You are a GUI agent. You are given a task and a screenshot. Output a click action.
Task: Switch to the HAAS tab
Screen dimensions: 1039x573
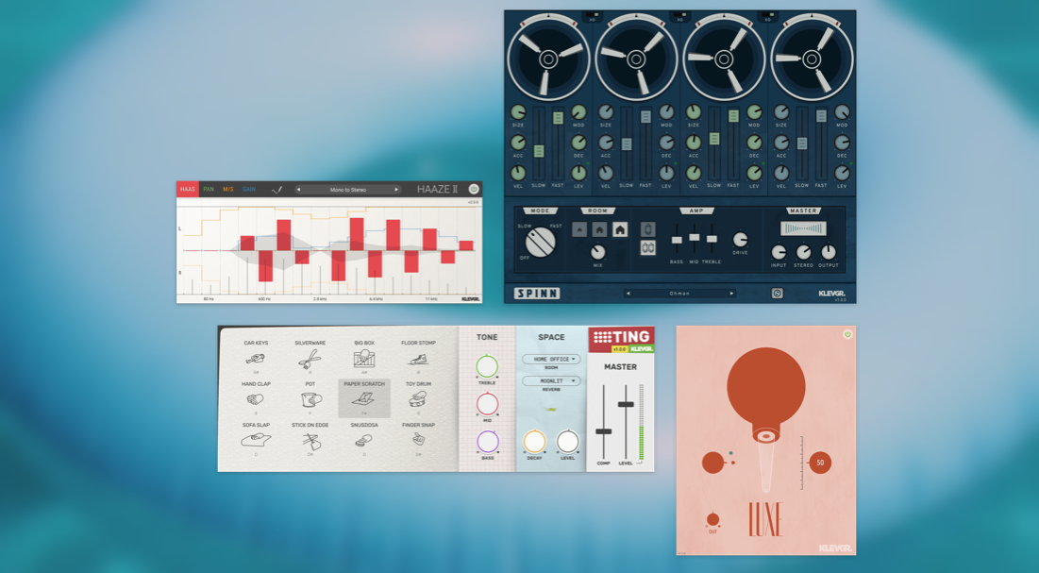pos(188,189)
